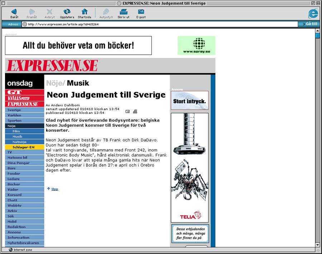
Task: Open the Böcker section
Action: tap(24, 184)
